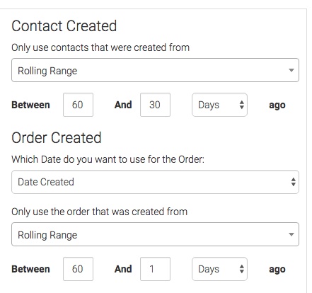Screen dimensions: 312x293
Task: Open the Days unit selector under Contact Created
Action: pyautogui.click(x=219, y=105)
